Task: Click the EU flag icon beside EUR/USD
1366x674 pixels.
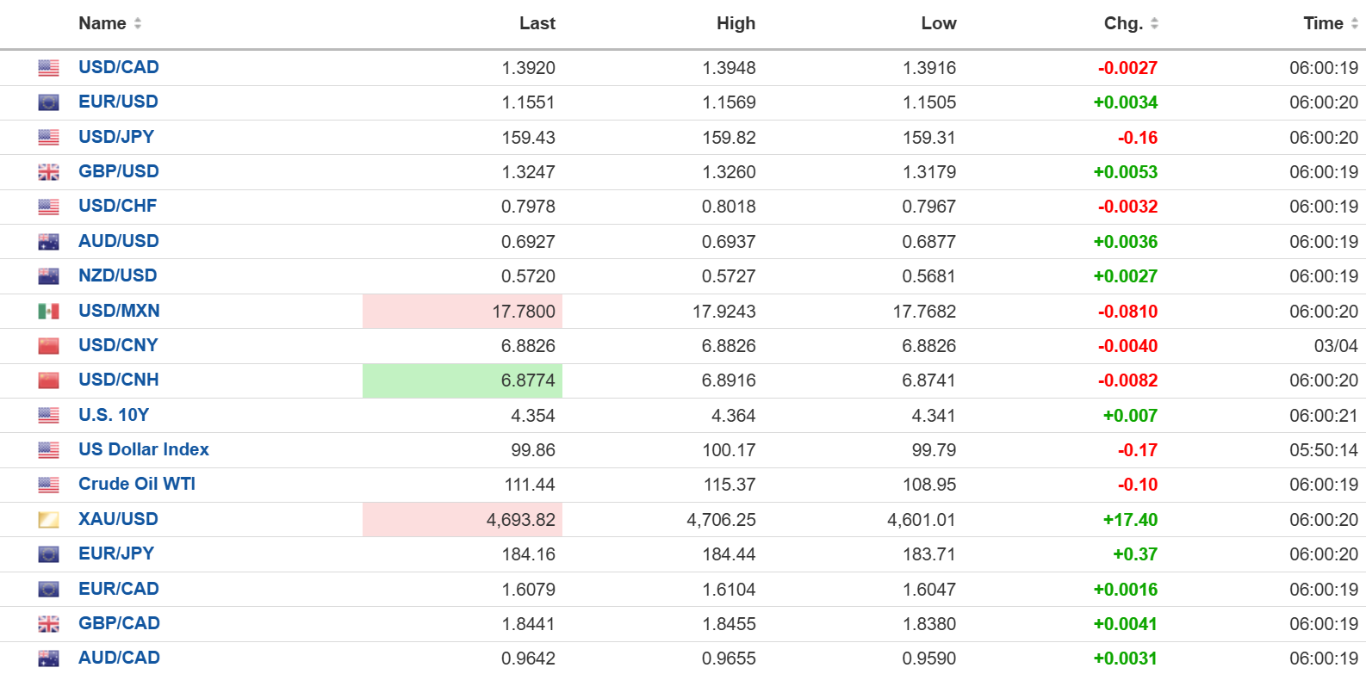Action: pyautogui.click(x=49, y=102)
